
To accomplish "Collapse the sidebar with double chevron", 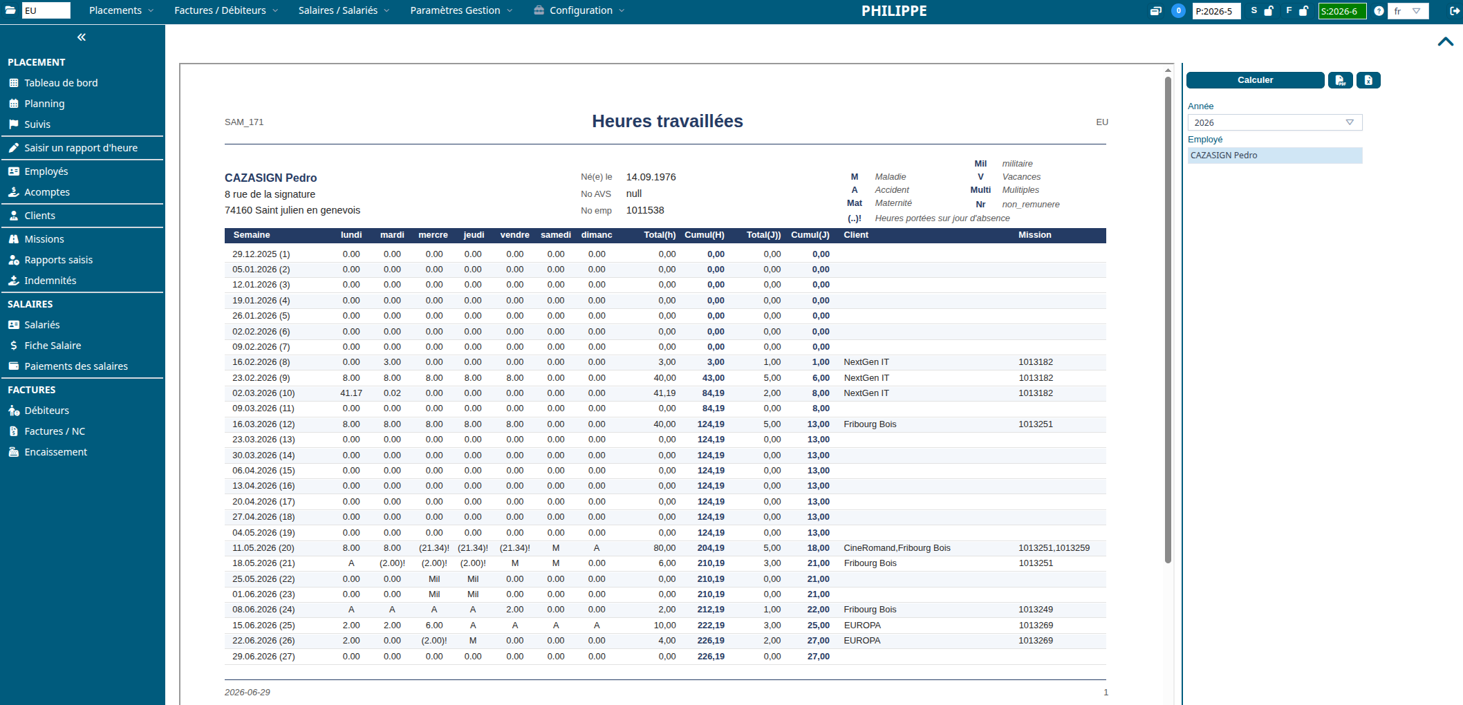I will click(x=82, y=37).
